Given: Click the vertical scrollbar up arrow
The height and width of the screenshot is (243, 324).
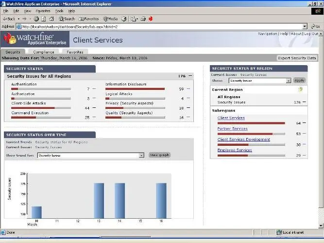Looking at the screenshot, I should click(x=321, y=34).
